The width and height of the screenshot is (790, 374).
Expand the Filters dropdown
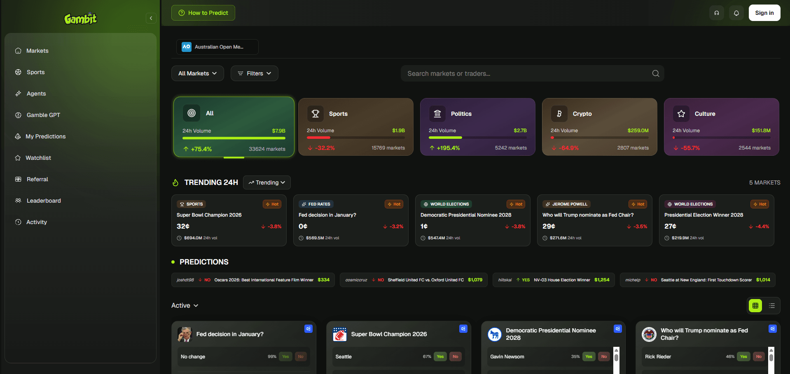coord(254,73)
